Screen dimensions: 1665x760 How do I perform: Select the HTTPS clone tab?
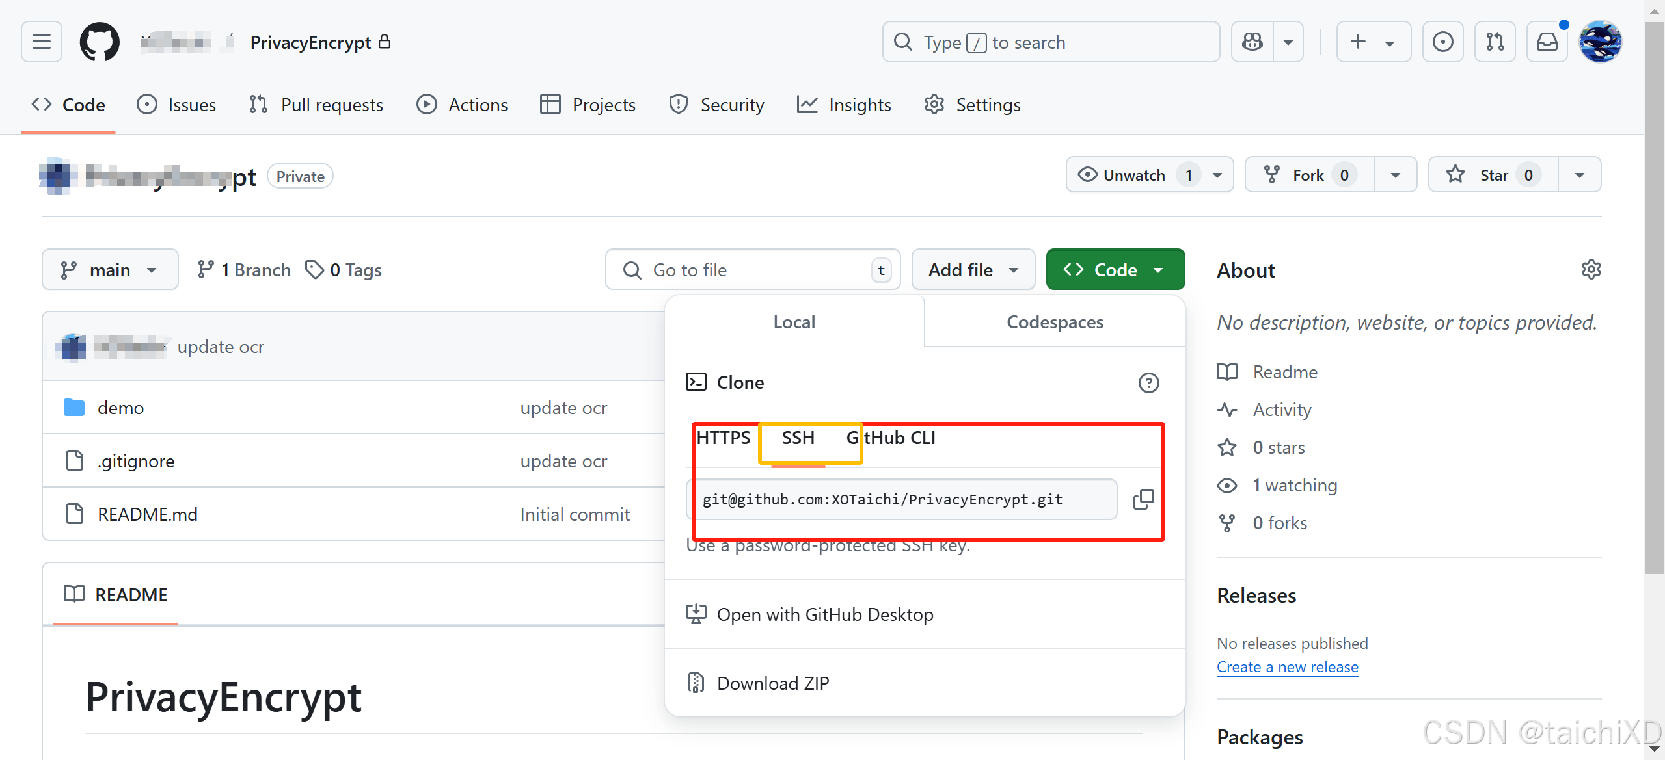[x=723, y=438]
